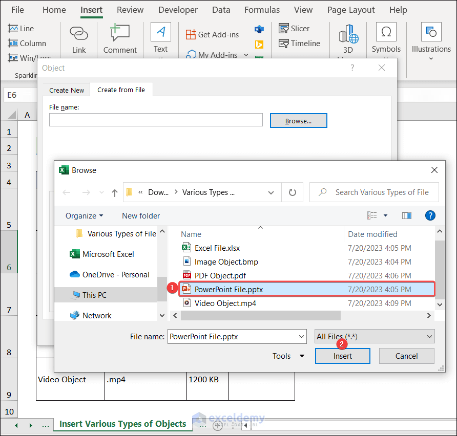Viewport: 457px width, 436px height.
Task: Click the horizontal scrollbar in file list
Action: click(261, 316)
